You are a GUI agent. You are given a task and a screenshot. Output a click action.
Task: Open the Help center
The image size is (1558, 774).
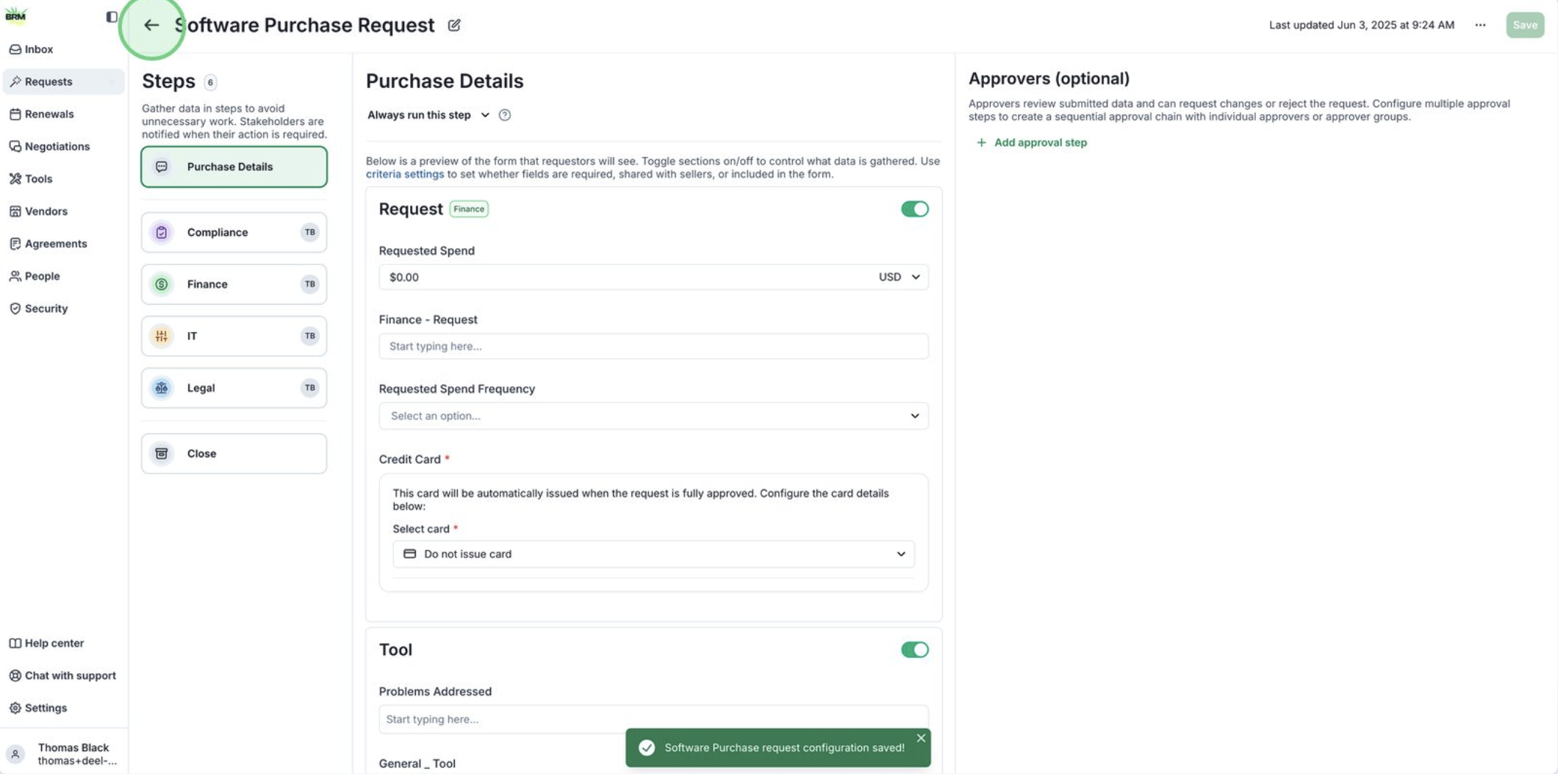point(63,643)
